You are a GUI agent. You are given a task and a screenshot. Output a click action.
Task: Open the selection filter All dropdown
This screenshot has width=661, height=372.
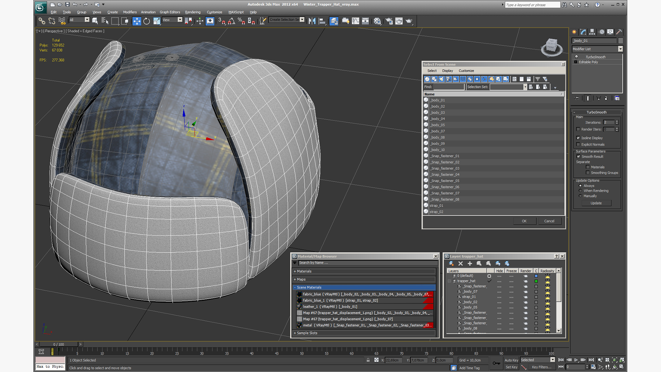coord(87,20)
